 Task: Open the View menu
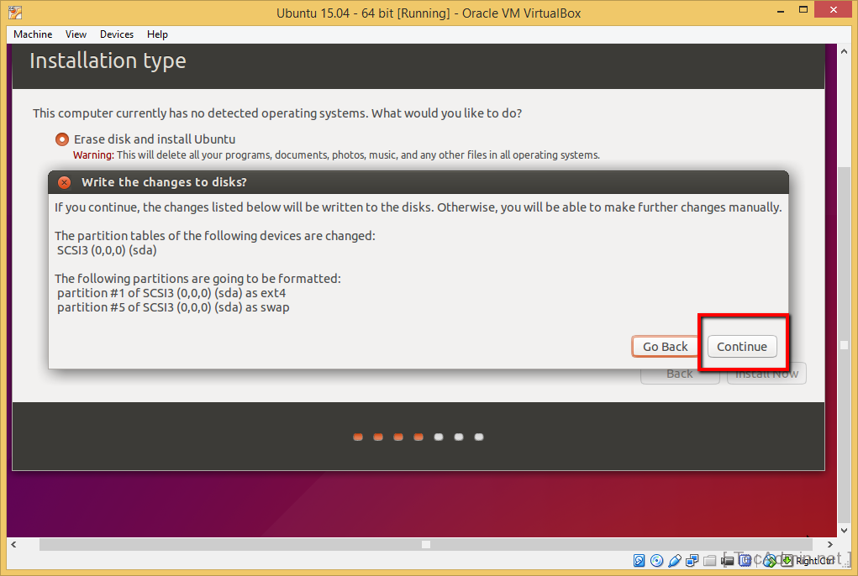pos(76,34)
